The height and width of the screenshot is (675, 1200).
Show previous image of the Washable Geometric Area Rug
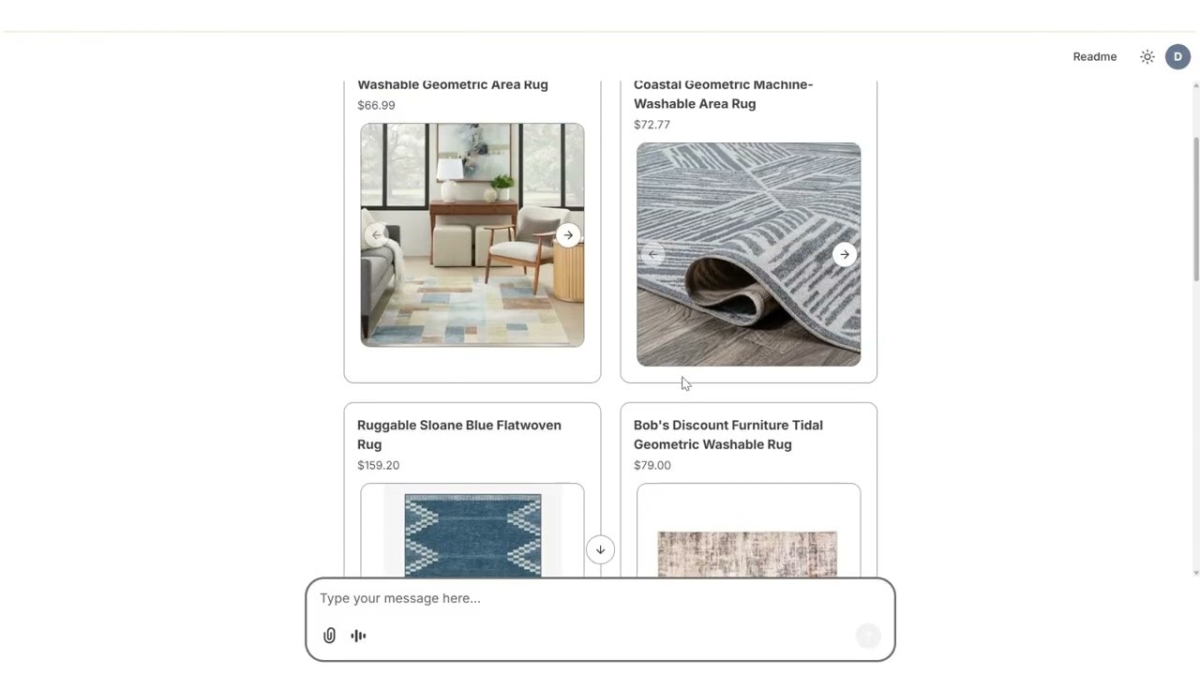point(377,235)
